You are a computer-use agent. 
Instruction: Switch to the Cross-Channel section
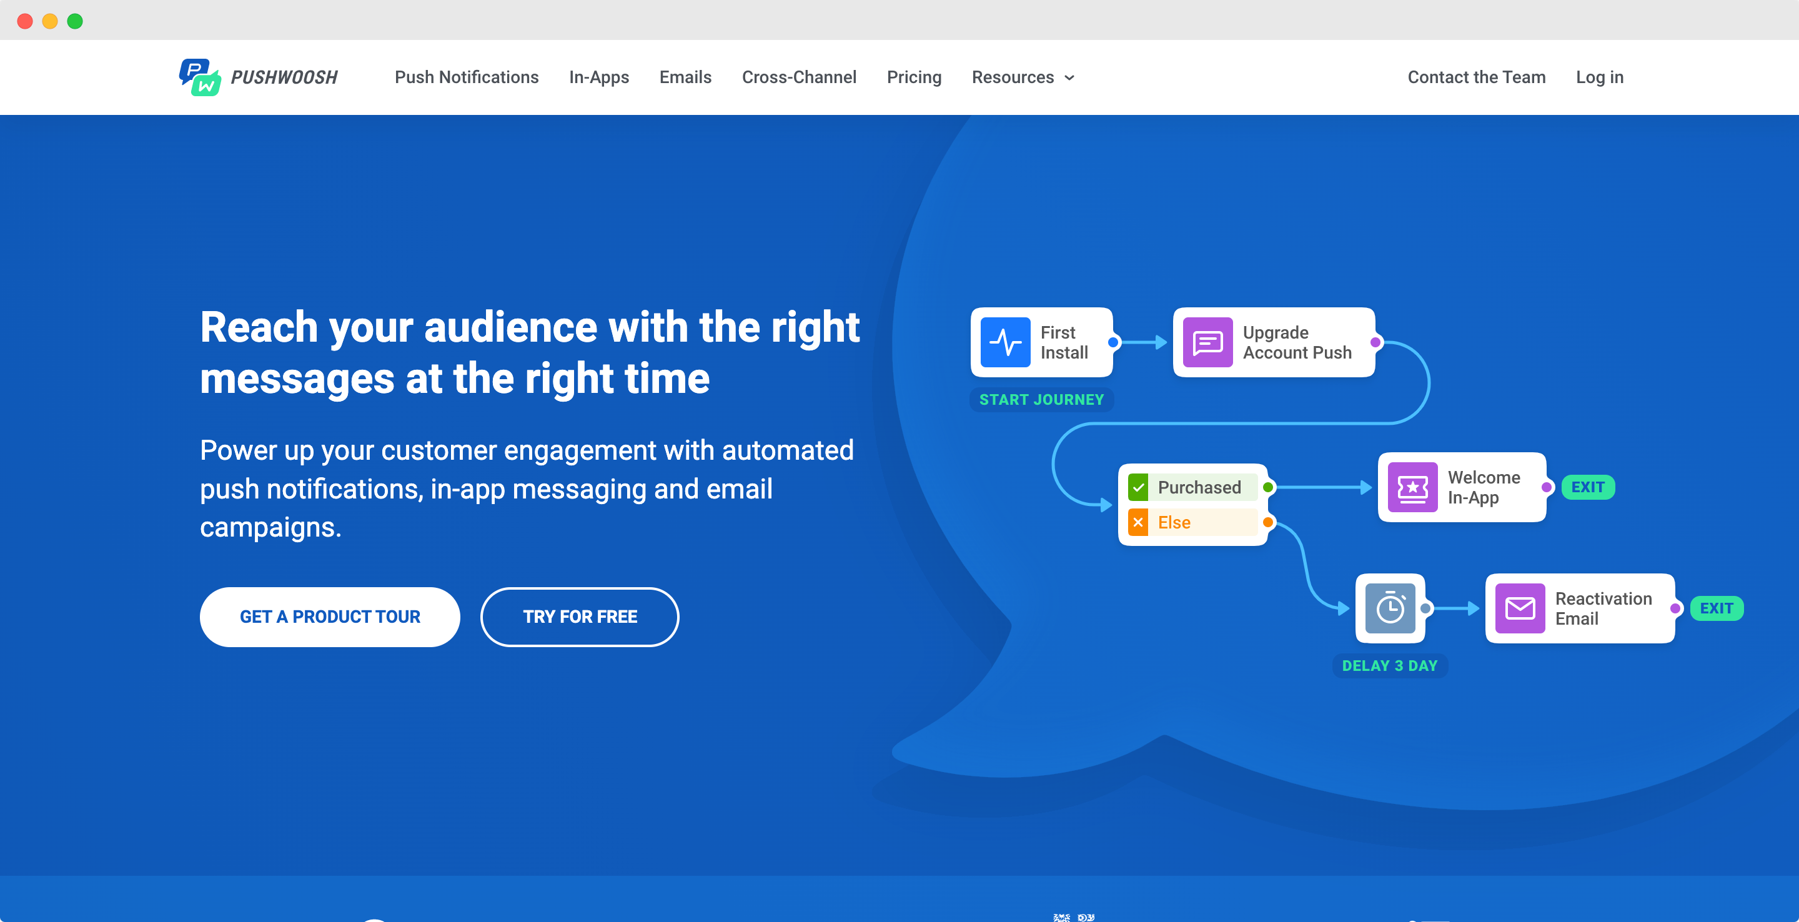point(798,77)
